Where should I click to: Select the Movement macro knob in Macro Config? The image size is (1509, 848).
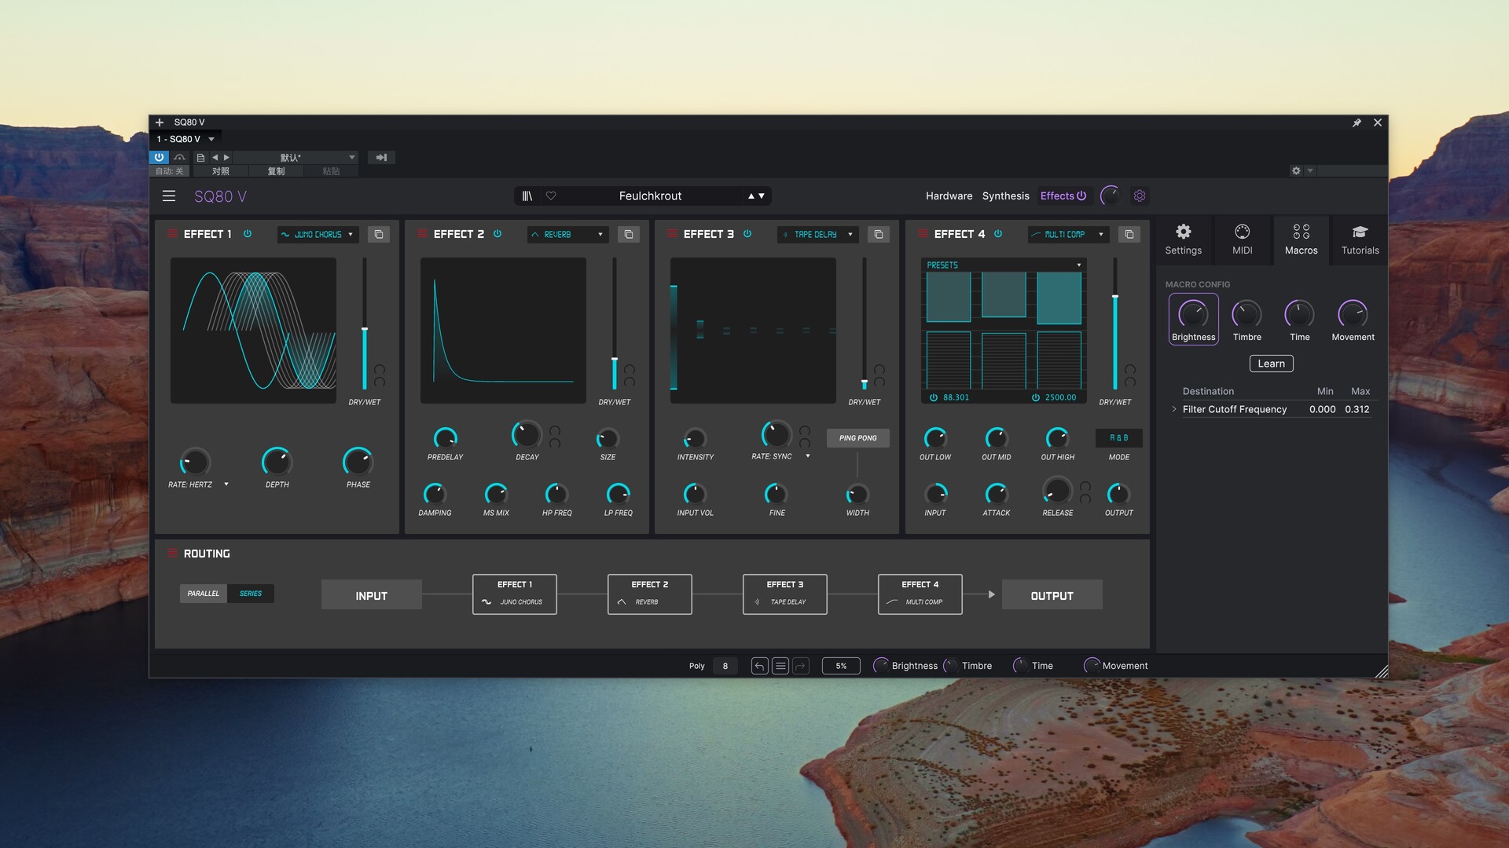coord(1353,314)
